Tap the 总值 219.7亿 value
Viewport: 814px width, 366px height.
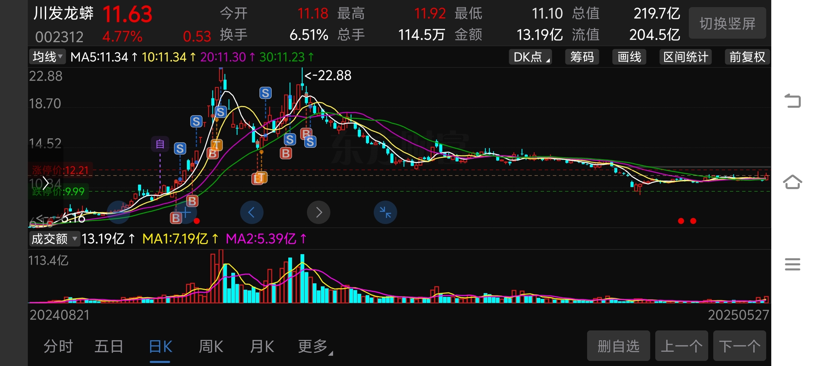coord(657,14)
